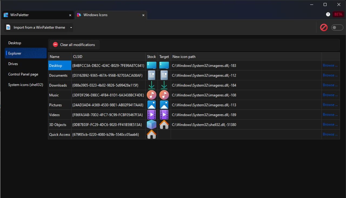Screen dimensions: 346x198
Task: Click the Desktop stock folder icon
Action: pos(151,65)
